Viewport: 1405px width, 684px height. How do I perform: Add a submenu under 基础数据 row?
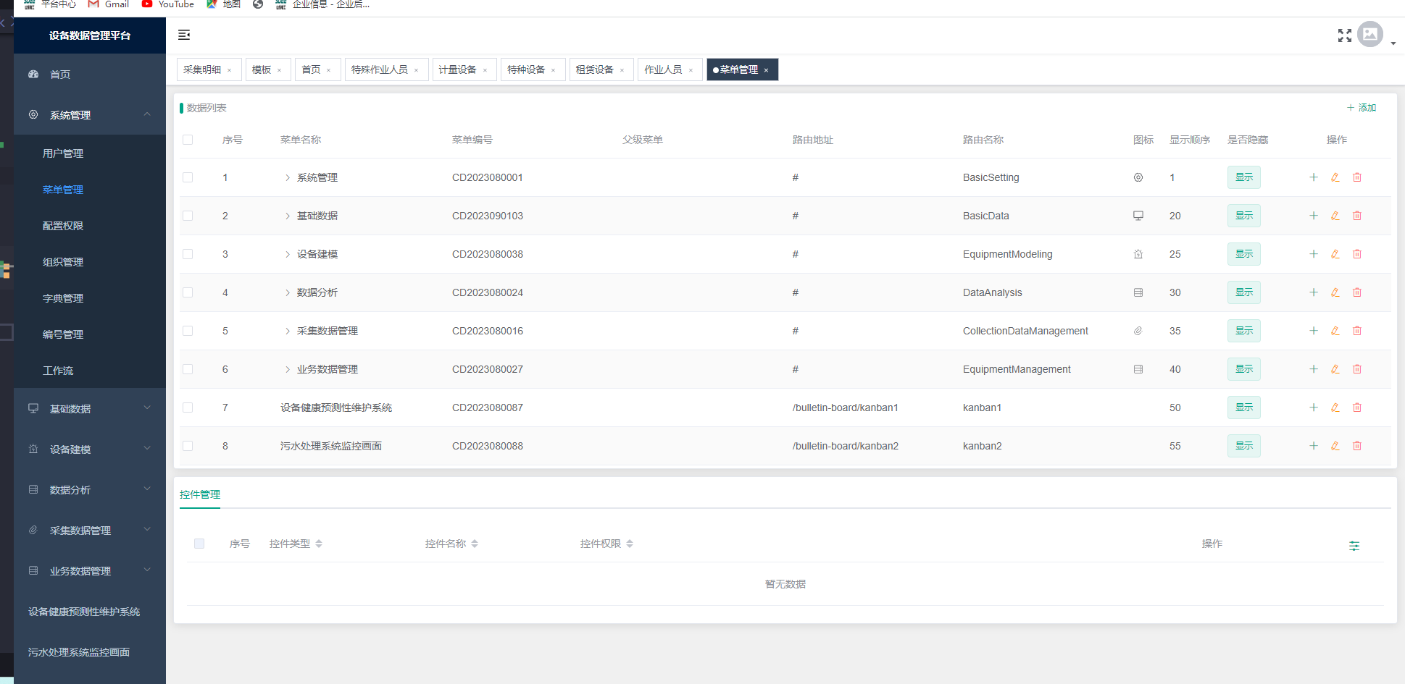pos(1314,216)
